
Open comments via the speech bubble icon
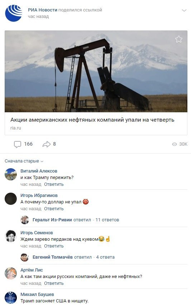[17, 144]
